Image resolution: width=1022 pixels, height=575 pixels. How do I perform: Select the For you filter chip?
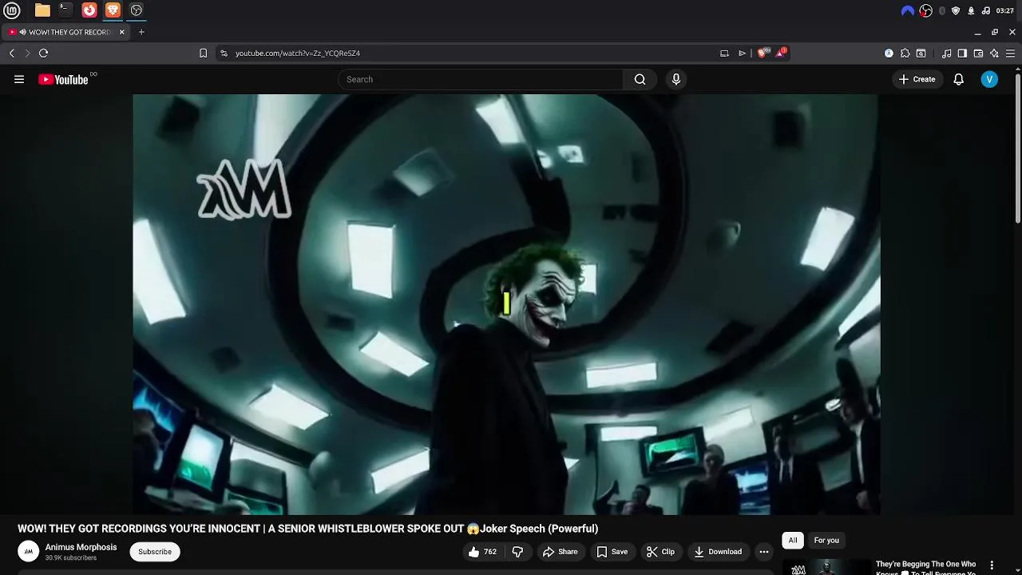coord(826,540)
